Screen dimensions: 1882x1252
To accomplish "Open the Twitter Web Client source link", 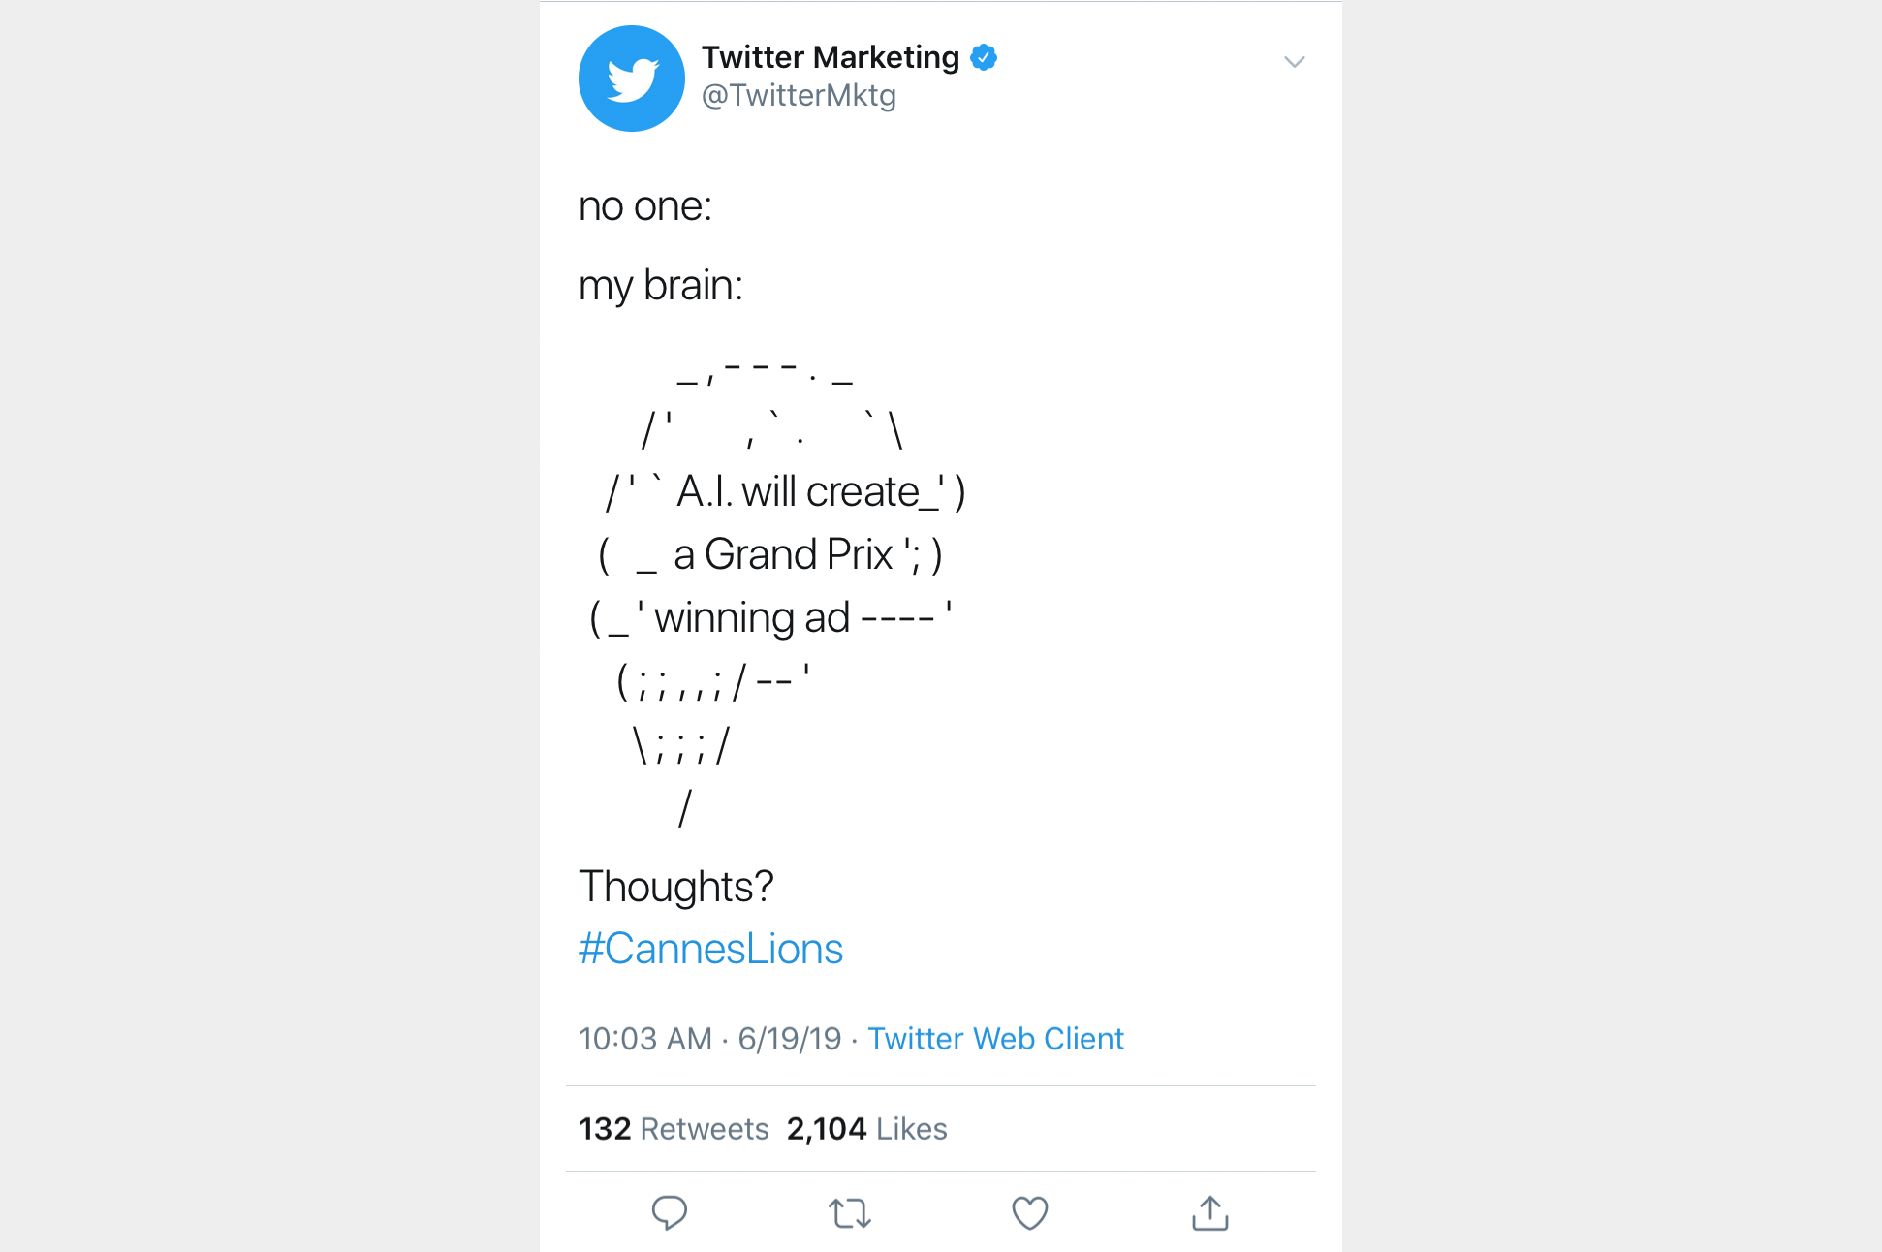I will [995, 1039].
